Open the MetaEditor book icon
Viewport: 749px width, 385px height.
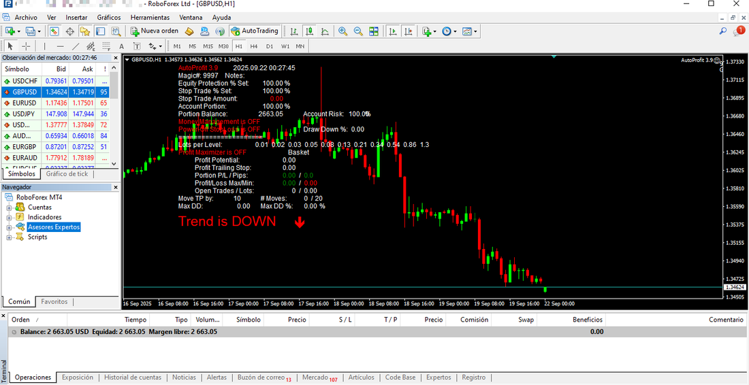(190, 31)
